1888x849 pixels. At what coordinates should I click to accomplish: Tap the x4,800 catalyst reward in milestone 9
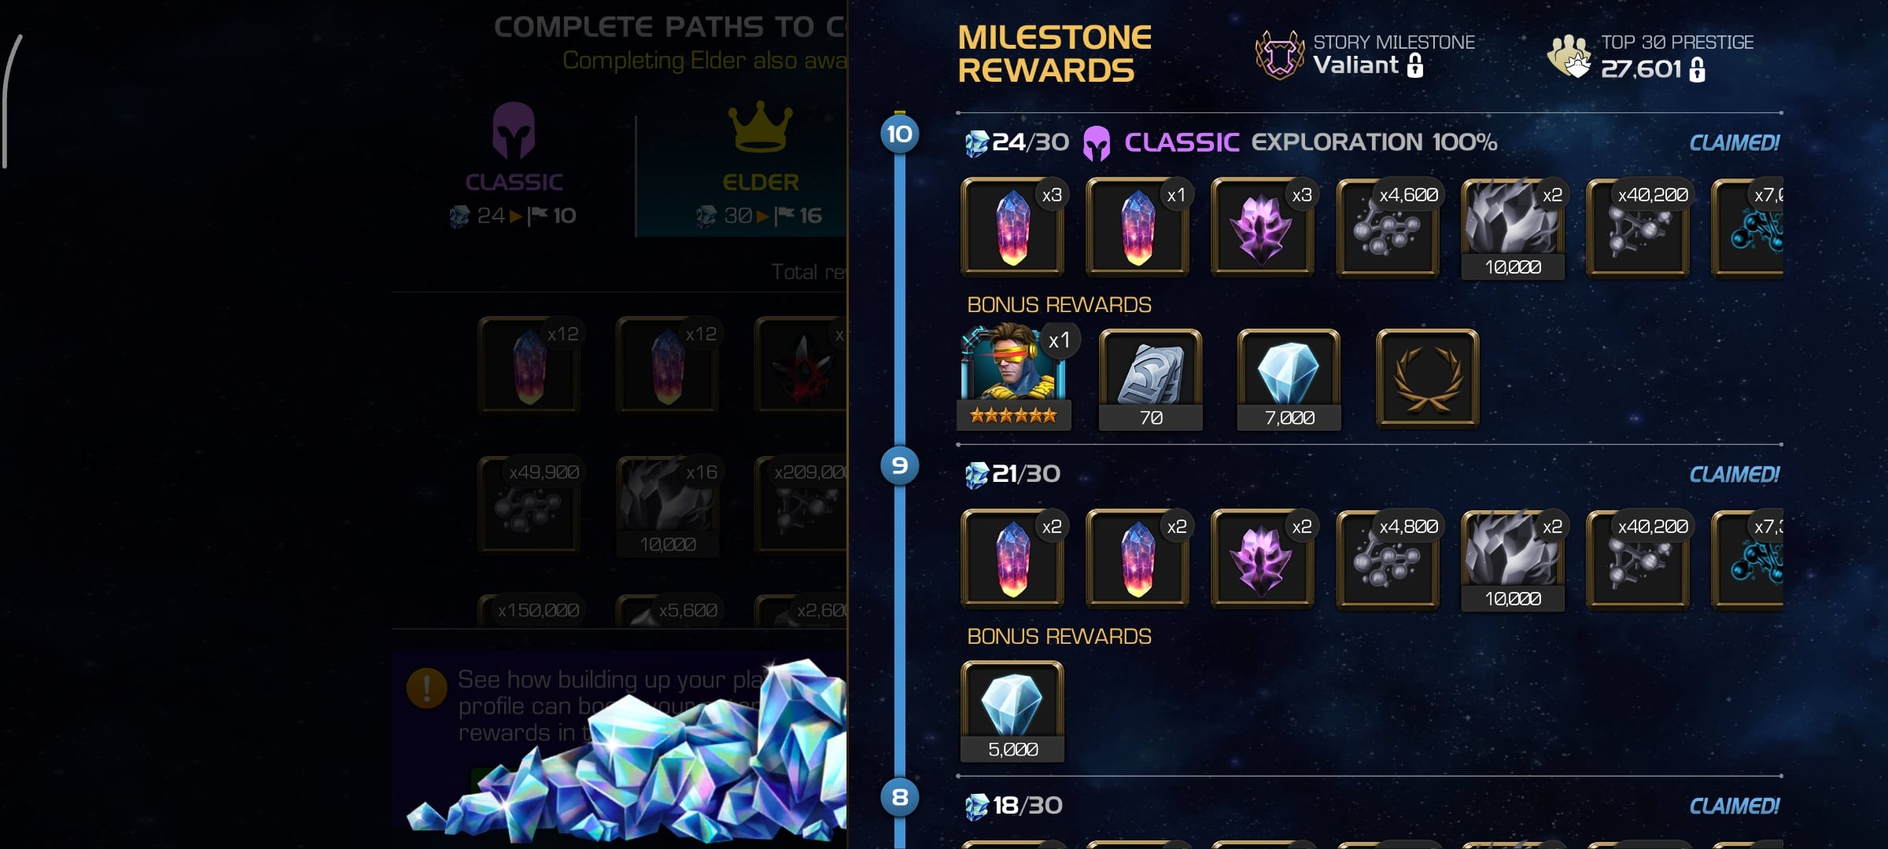[x=1388, y=560]
